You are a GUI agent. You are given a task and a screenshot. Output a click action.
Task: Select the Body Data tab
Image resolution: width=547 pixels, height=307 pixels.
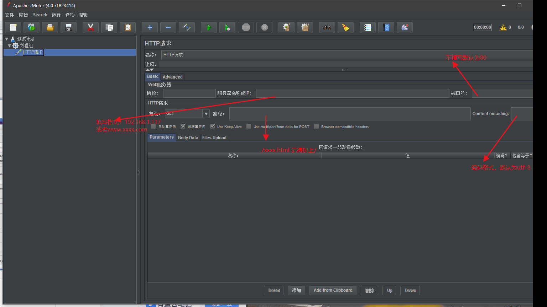point(188,138)
